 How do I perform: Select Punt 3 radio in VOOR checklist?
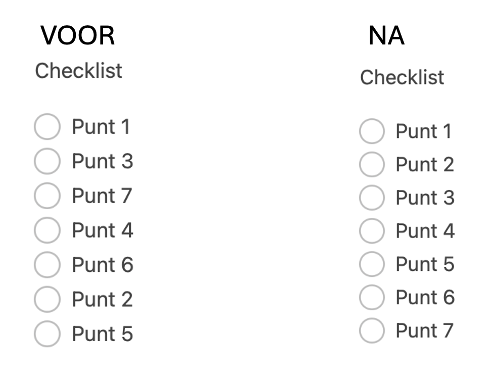pyautogui.click(x=47, y=161)
